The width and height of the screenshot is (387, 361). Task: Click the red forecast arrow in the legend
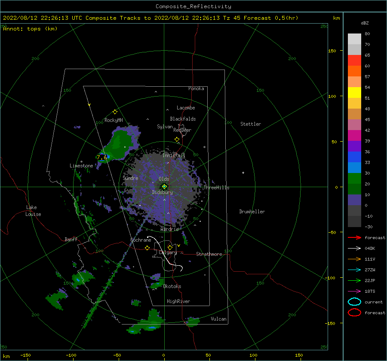(x=354, y=237)
